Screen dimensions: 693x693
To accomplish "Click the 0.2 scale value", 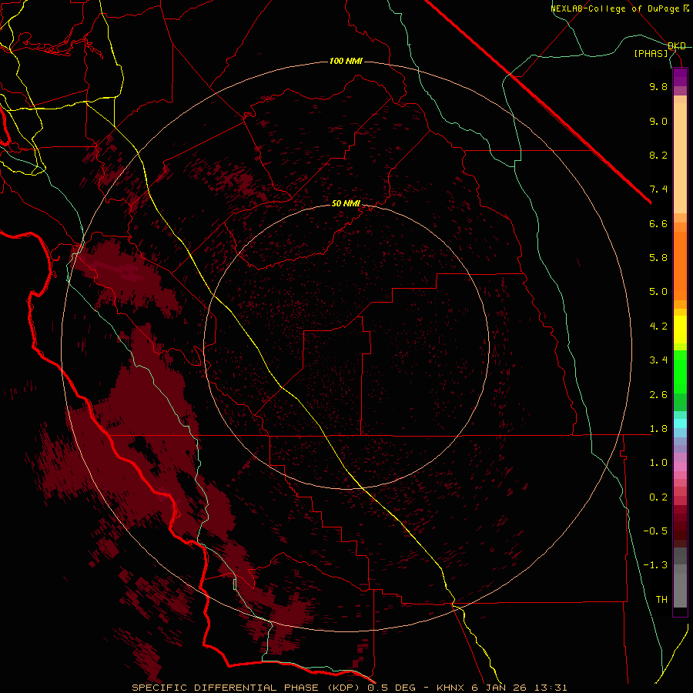I will pos(658,497).
